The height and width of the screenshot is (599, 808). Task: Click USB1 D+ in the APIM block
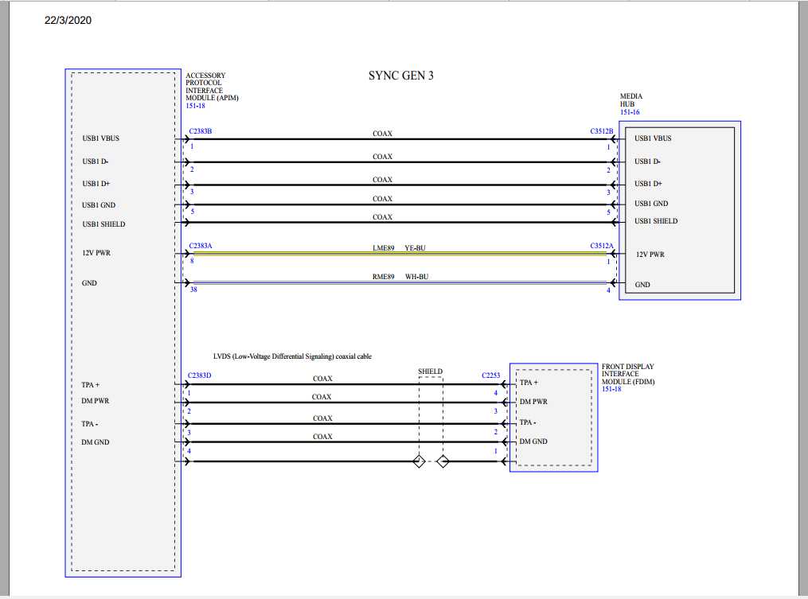tap(96, 184)
